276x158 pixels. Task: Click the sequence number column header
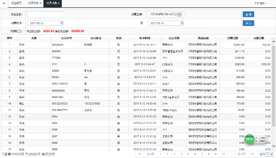(9, 38)
